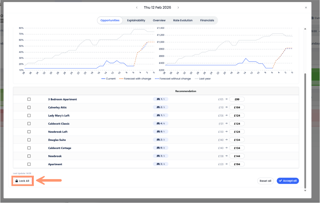Image resolution: width=320 pixels, height=203 pixels.
Task: Click the Reset all button
Action: click(265, 181)
